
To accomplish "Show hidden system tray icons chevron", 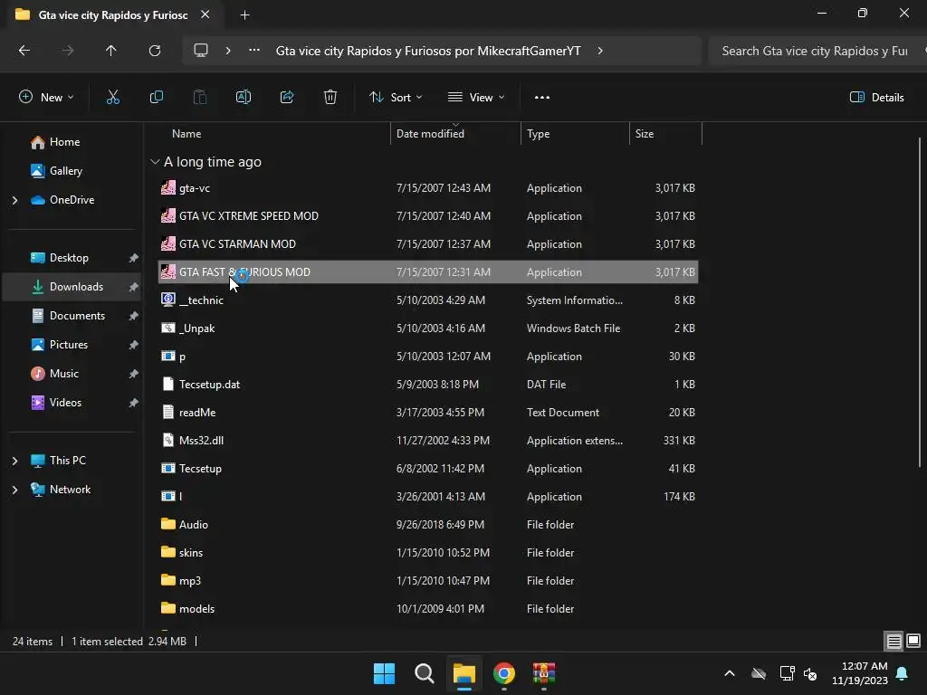I will pos(730,673).
